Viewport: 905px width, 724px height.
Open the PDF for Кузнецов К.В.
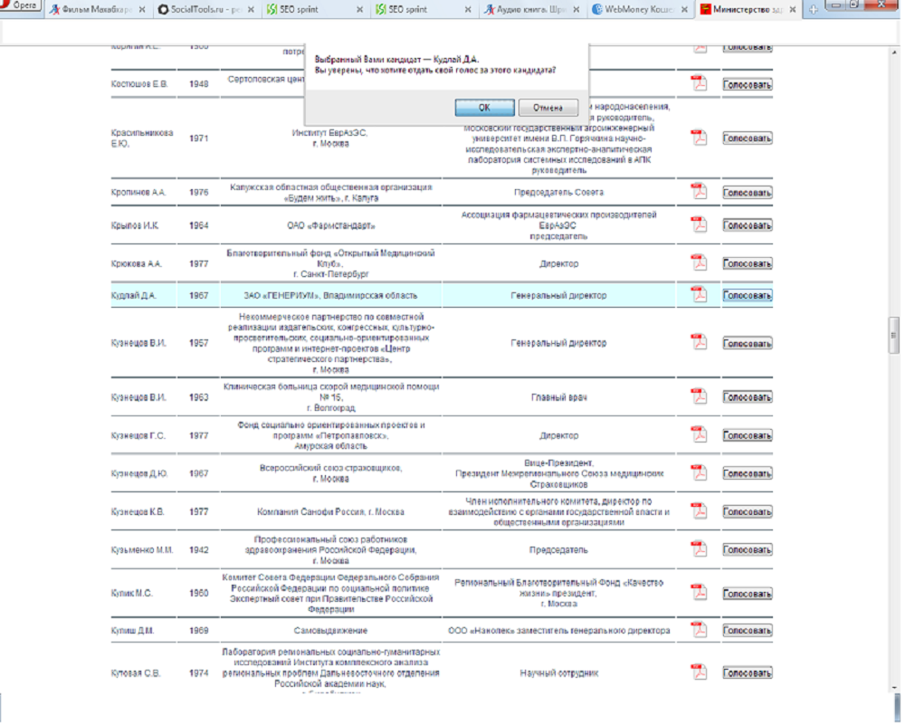point(699,510)
